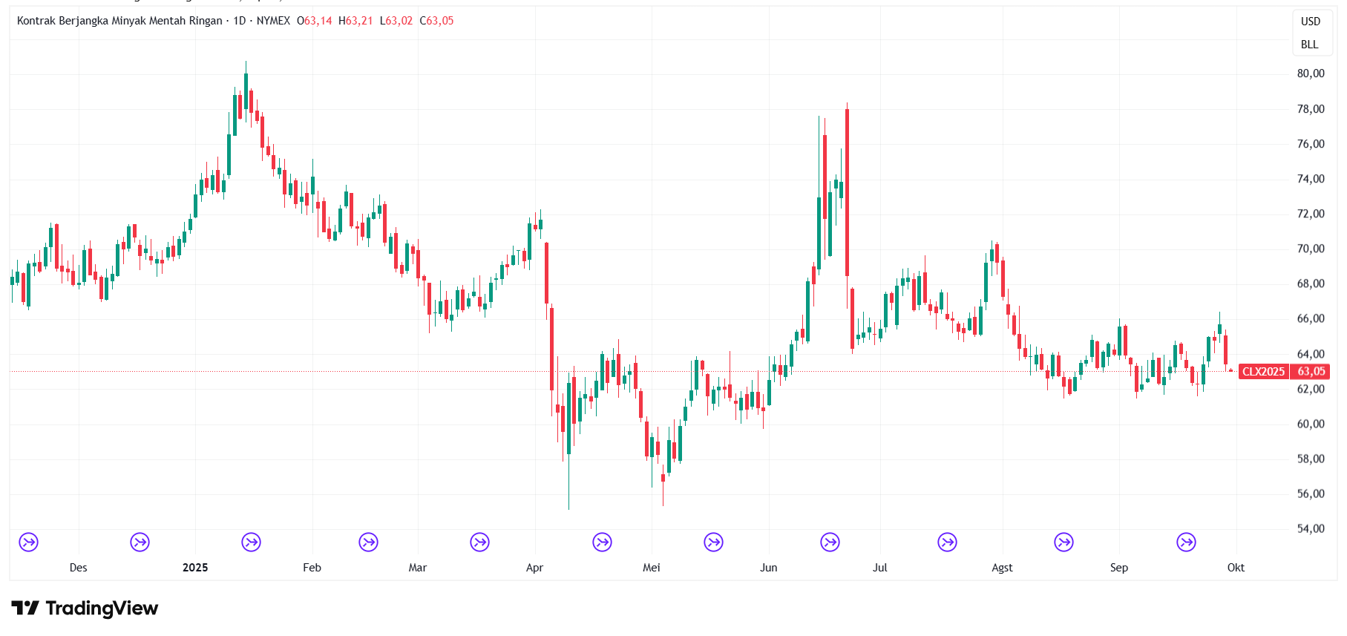Click the bold '2025' year label
This screenshot has height=636, width=1347.
coord(195,568)
